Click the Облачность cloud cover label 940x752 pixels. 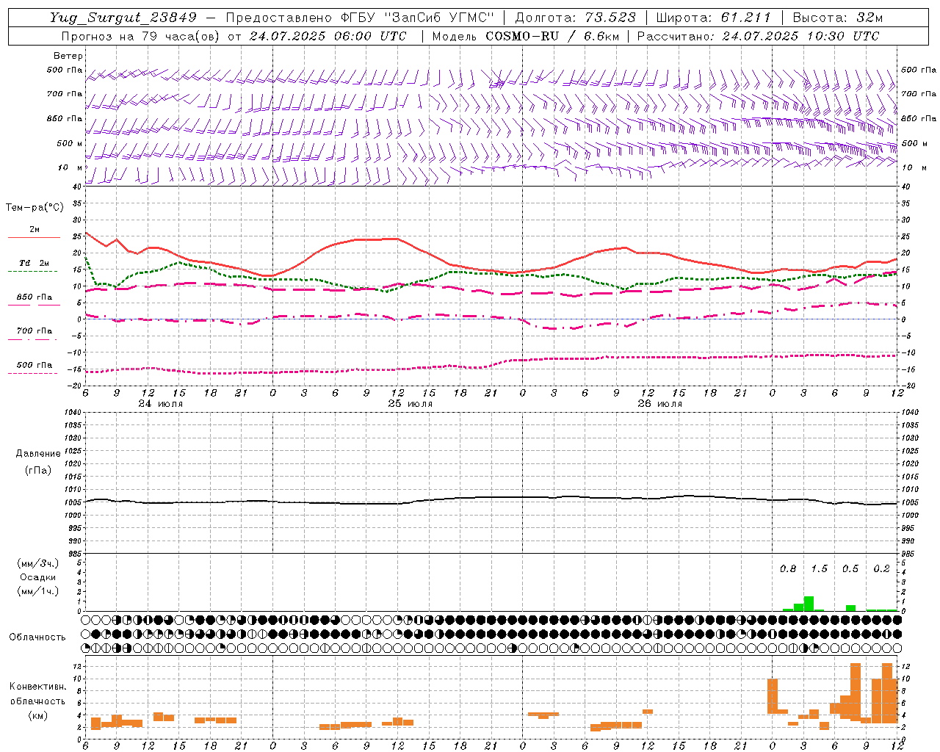click(x=37, y=637)
